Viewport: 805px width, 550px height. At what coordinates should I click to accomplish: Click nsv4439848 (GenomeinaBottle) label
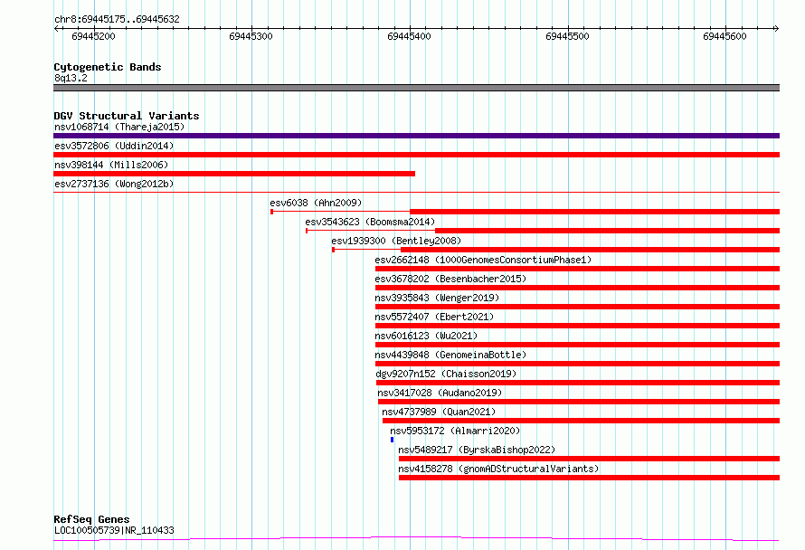point(450,355)
